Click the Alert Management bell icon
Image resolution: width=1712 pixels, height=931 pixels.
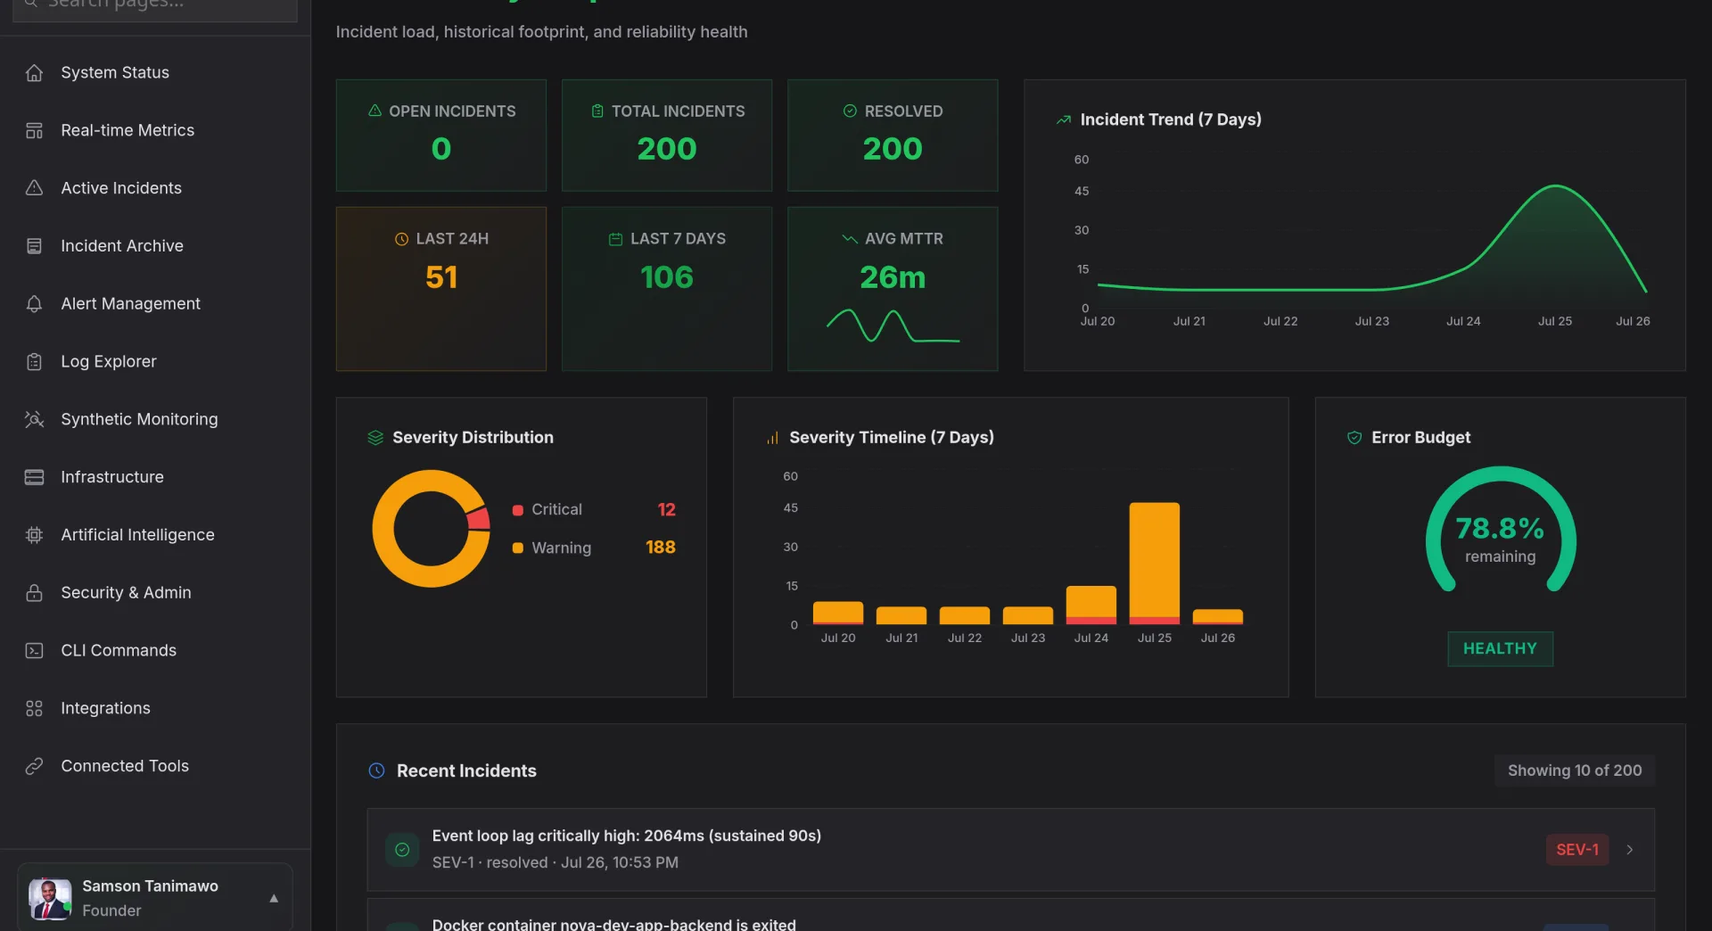point(34,304)
